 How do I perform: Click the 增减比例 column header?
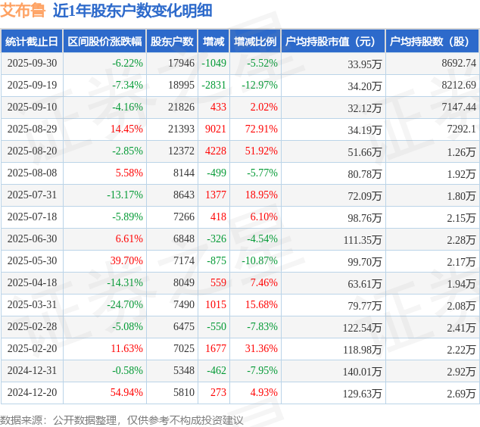[x=255, y=42]
